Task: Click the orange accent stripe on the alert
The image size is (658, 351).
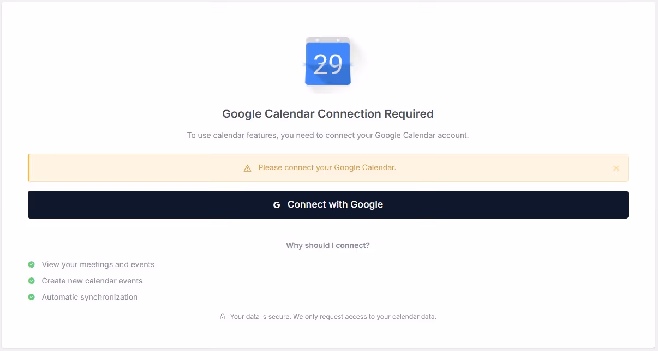Action: click(29, 168)
